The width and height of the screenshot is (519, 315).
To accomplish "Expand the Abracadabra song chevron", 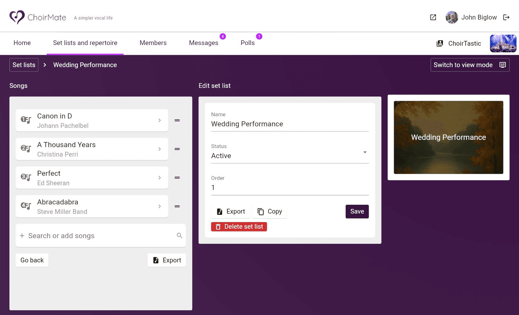I will (160, 206).
